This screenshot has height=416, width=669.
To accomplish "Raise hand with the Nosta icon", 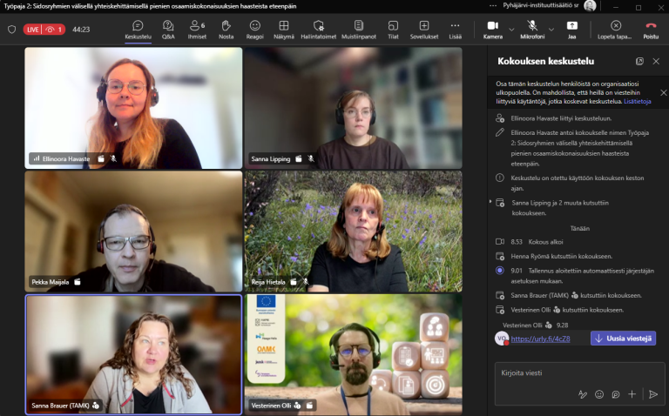I will coord(226,30).
